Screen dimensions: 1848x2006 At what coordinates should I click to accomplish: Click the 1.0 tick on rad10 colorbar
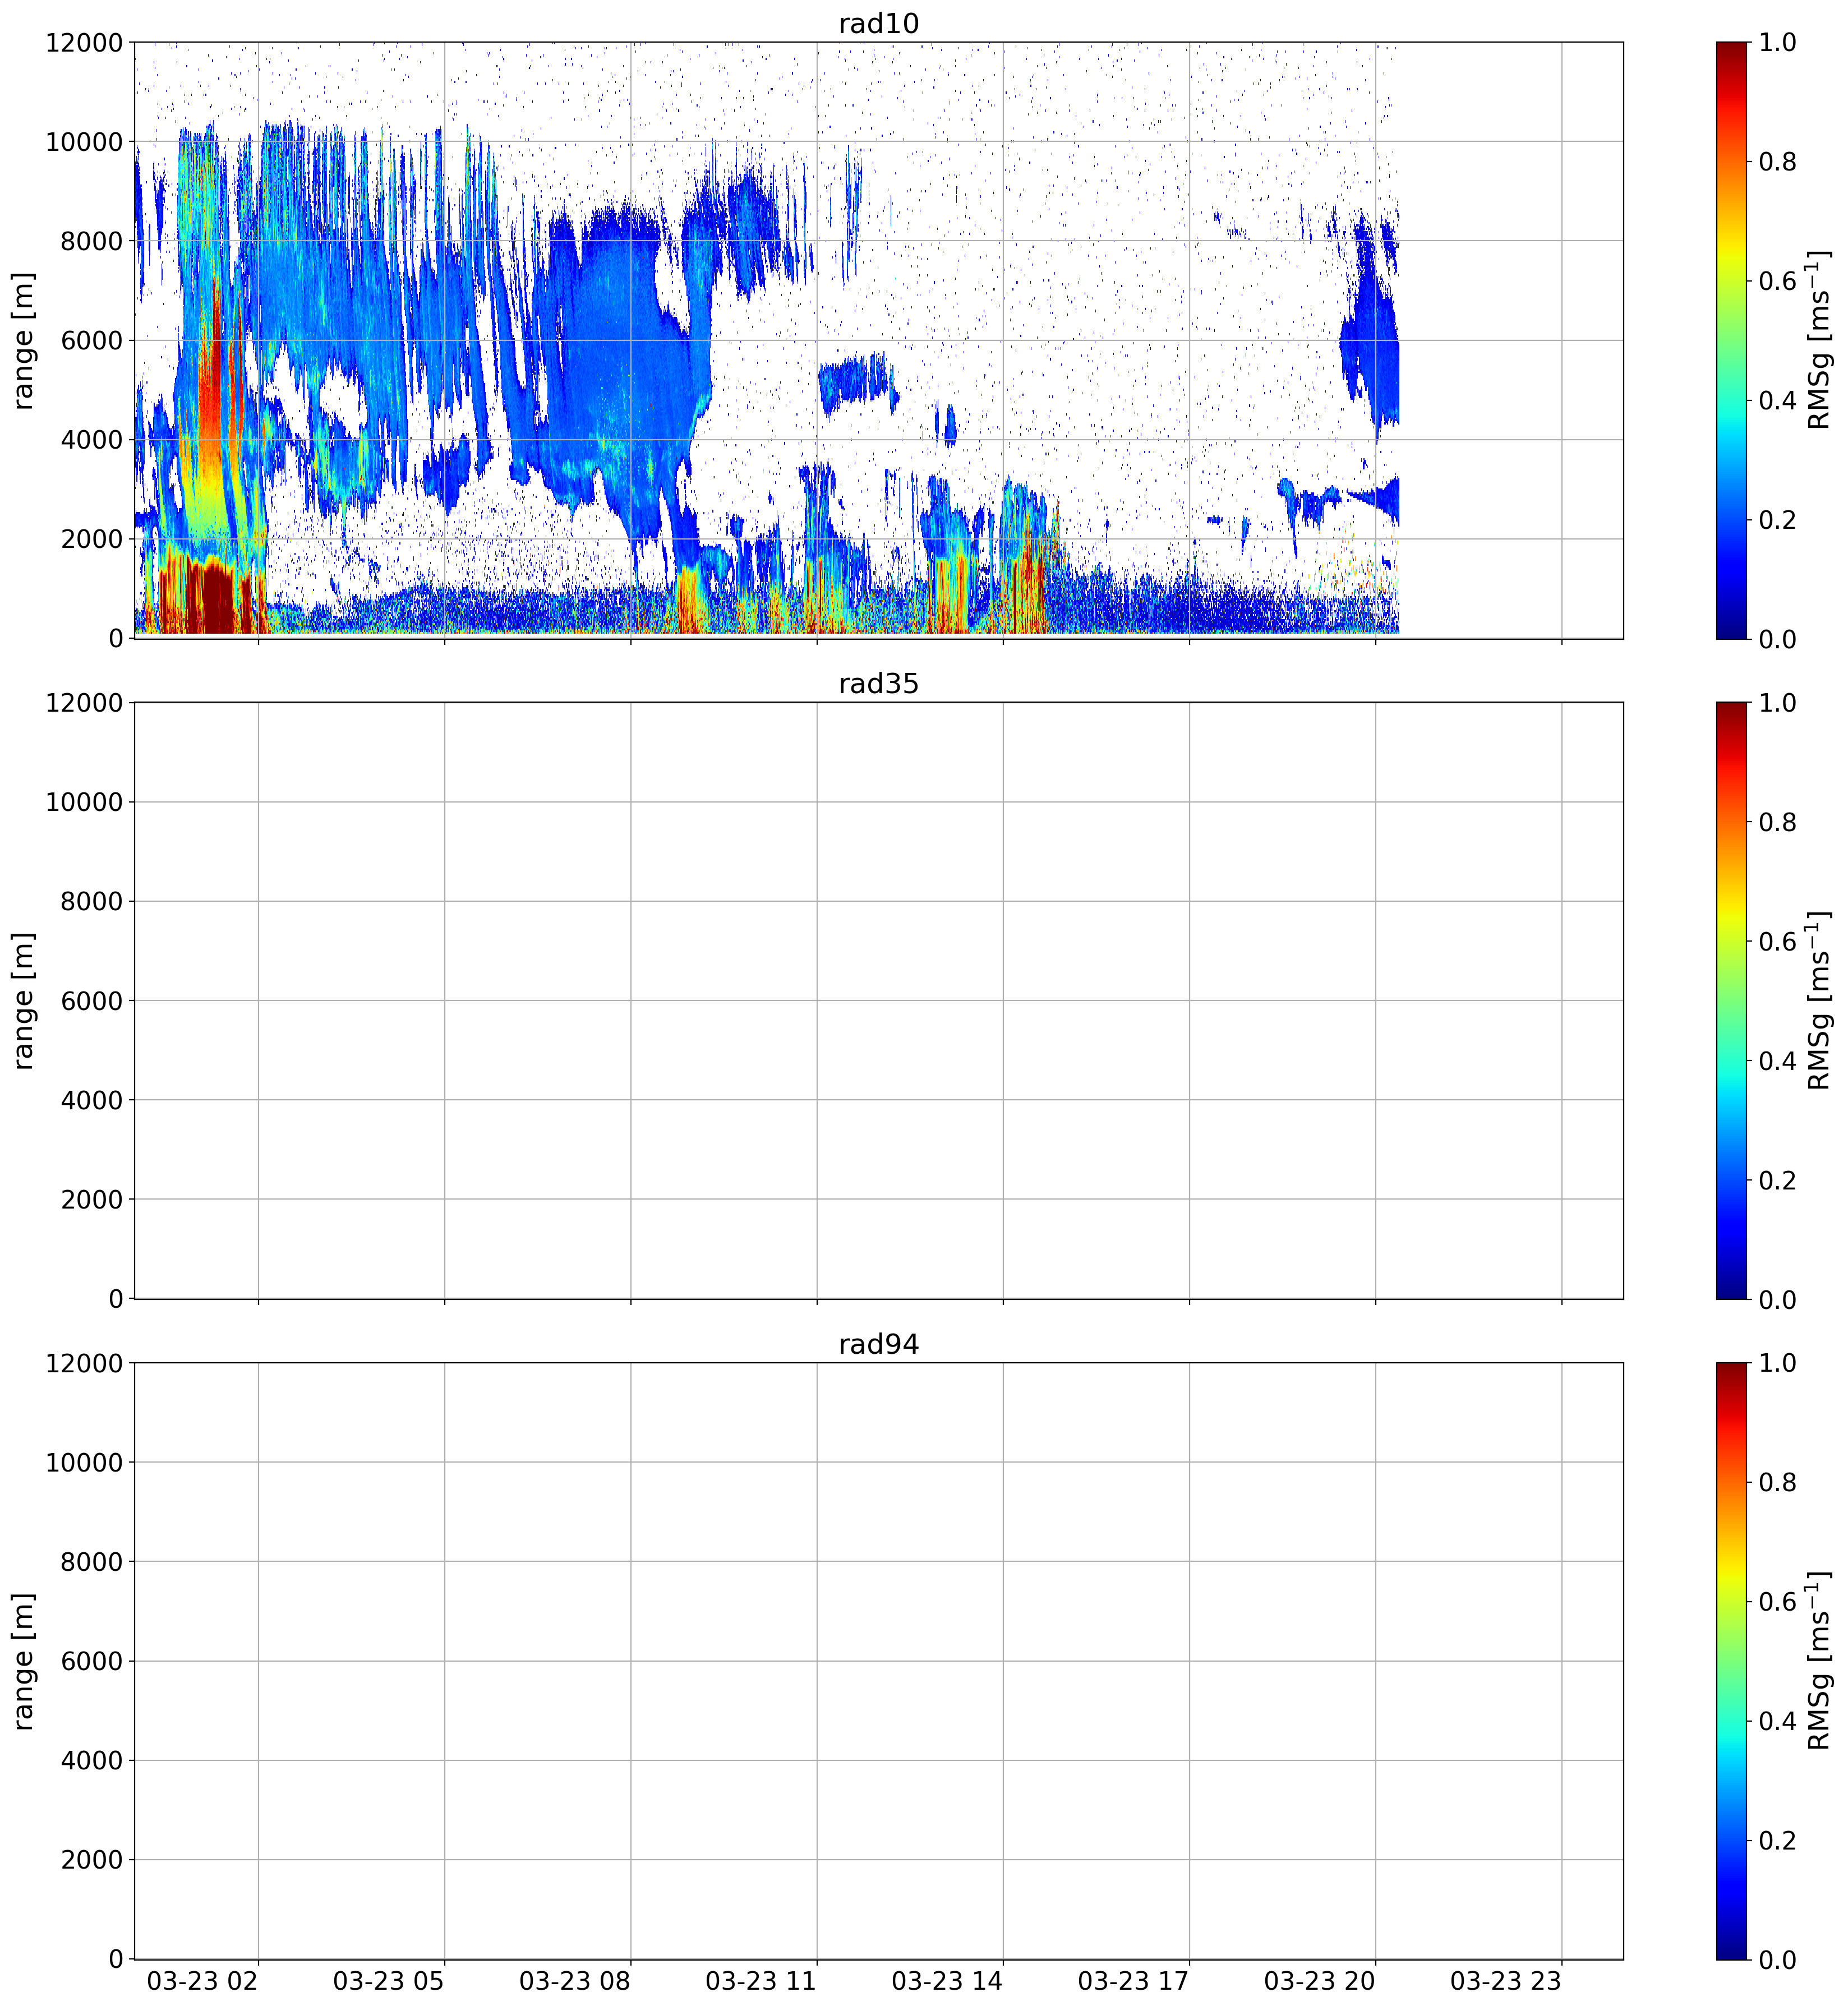click(1778, 42)
